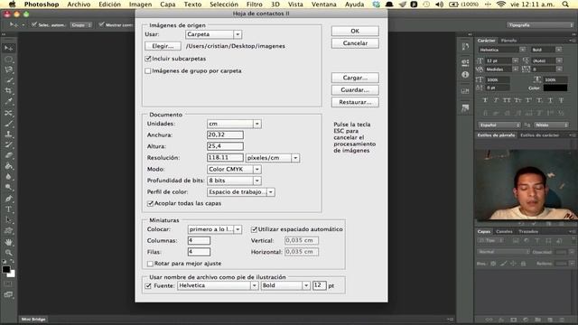Open the Archivo menu
The height and width of the screenshot is (325, 578).
pyautogui.click(x=79, y=5)
